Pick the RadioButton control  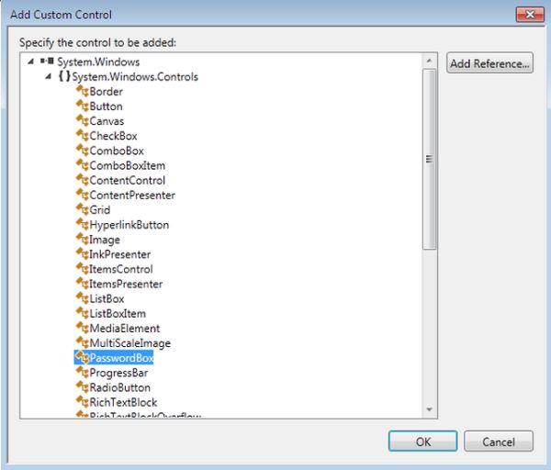point(114,387)
